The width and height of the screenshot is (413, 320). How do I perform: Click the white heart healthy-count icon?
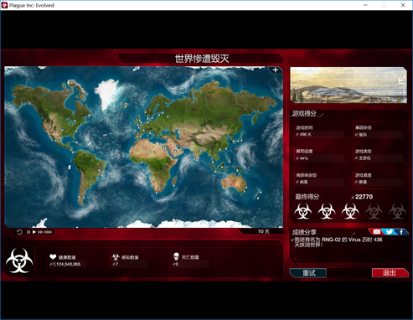pos(53,257)
